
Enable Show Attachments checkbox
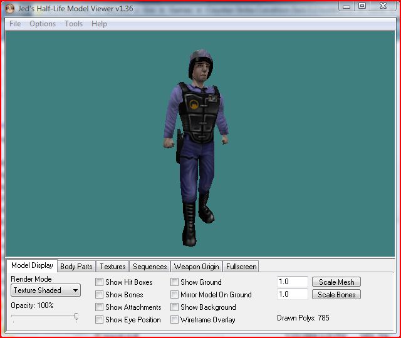coord(99,307)
